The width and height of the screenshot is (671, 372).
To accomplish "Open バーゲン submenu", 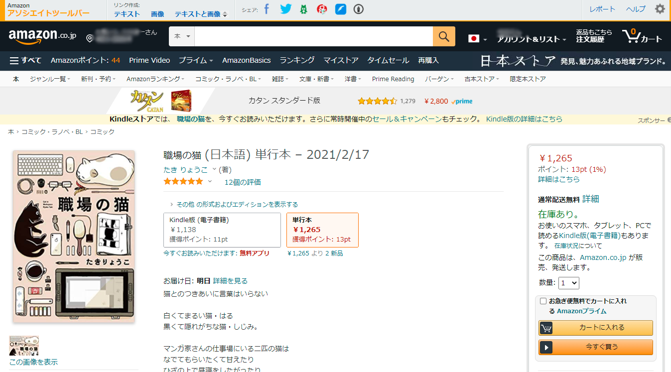I will coord(439,79).
